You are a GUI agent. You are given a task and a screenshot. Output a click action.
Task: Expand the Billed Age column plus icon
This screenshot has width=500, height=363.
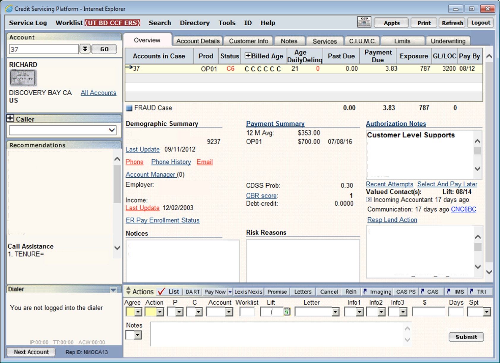point(248,56)
